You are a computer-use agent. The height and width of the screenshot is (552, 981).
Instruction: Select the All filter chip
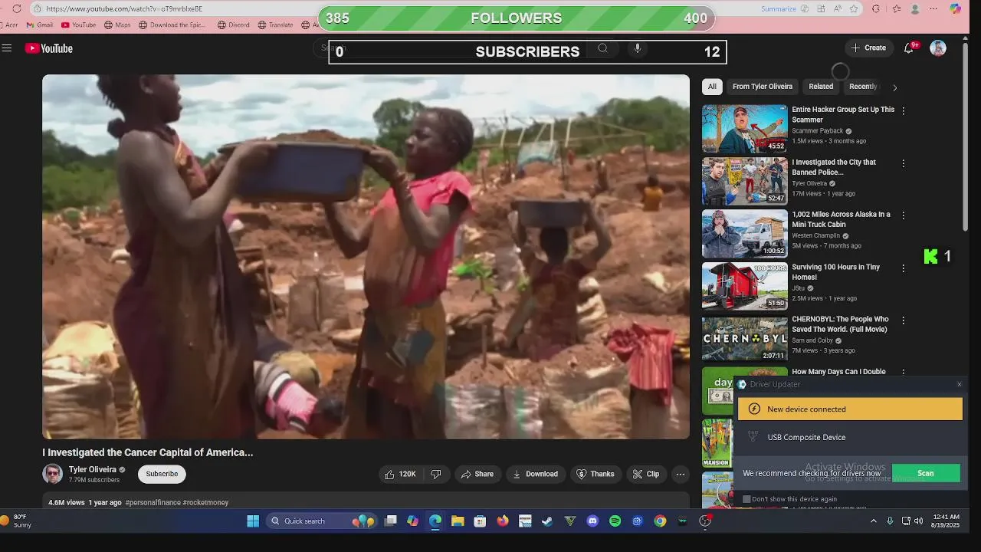click(x=712, y=87)
